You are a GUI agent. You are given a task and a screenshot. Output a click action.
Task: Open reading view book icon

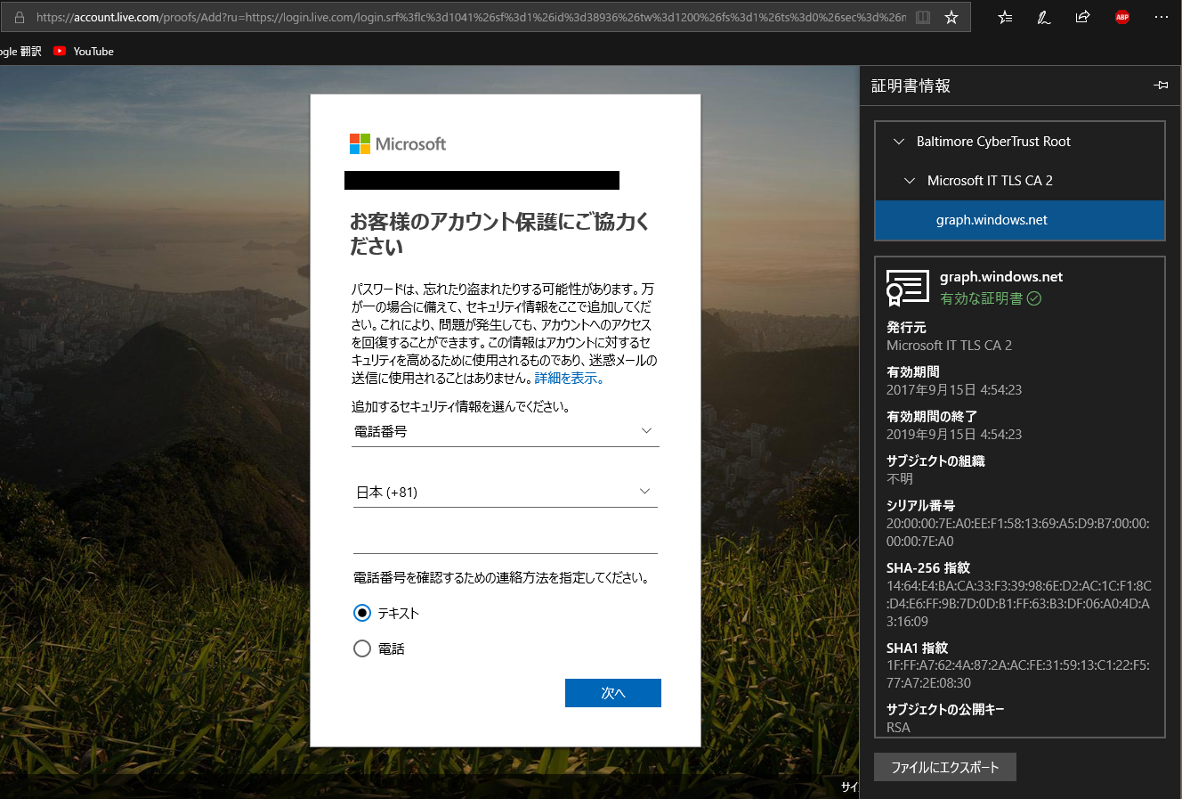click(923, 17)
